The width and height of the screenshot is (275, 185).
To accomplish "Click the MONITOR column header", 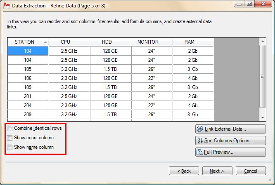I will click(x=152, y=42).
